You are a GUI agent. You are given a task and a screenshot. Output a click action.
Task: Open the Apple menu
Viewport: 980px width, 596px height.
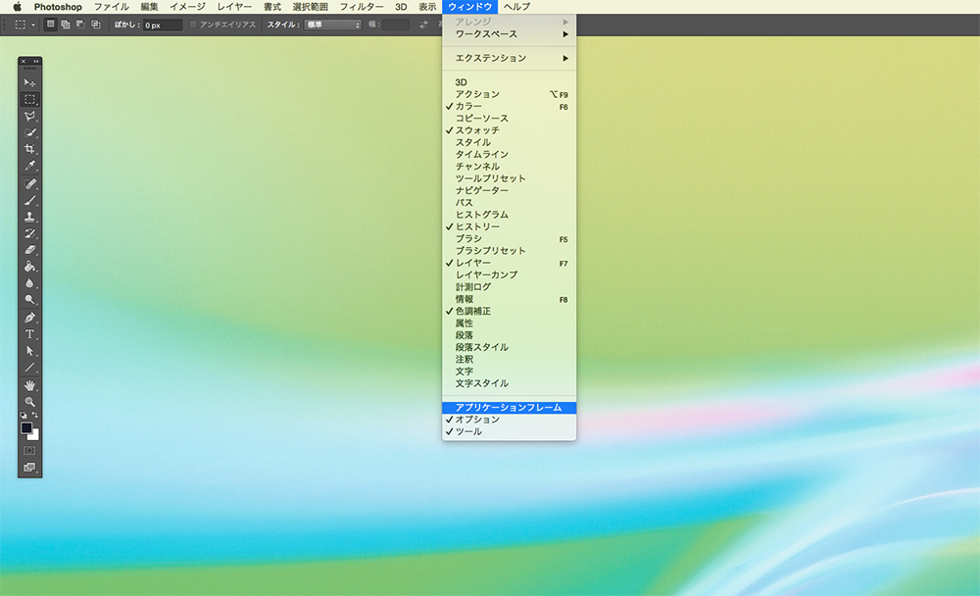coord(17,7)
